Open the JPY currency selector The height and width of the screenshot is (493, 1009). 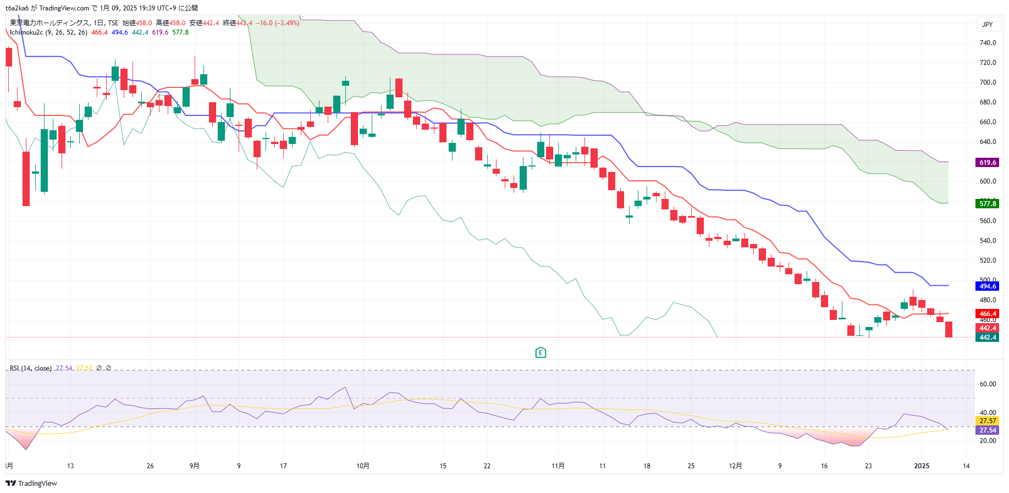click(988, 24)
